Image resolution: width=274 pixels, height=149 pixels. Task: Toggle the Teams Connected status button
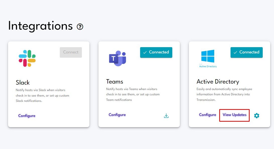coord(156,52)
